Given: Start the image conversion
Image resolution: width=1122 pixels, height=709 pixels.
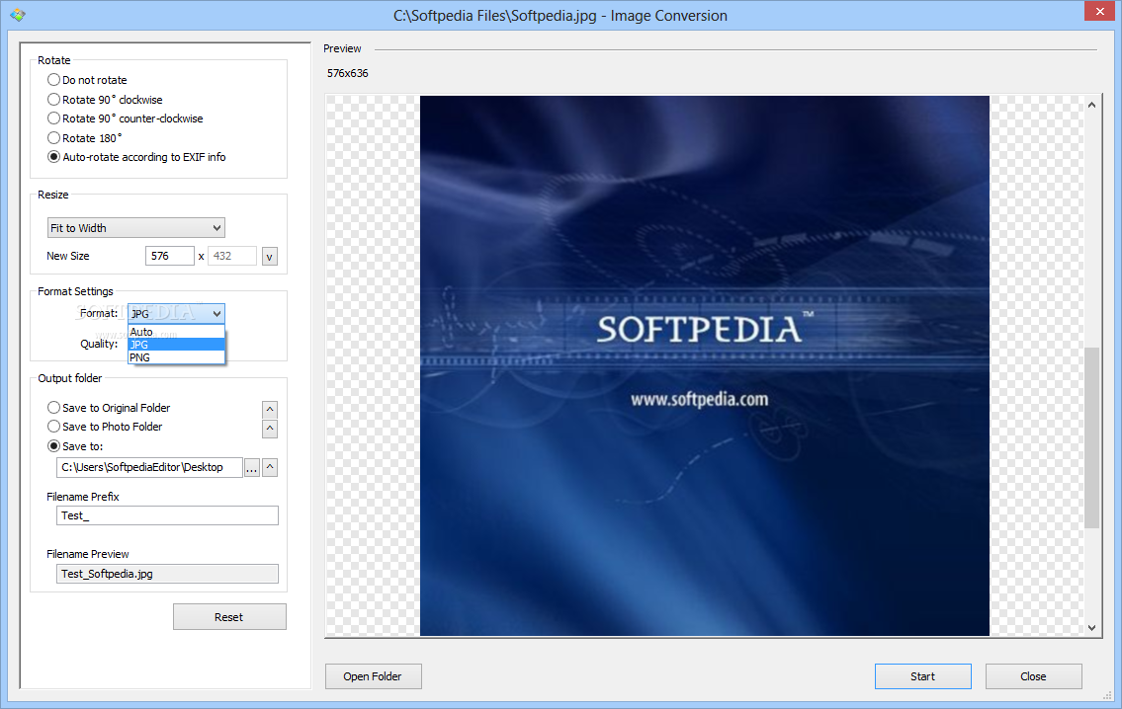Looking at the screenshot, I should click(923, 676).
